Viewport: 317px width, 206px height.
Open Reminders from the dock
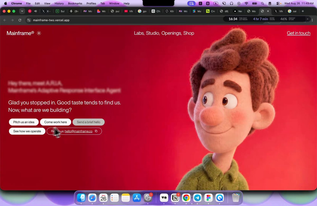tap(114, 198)
